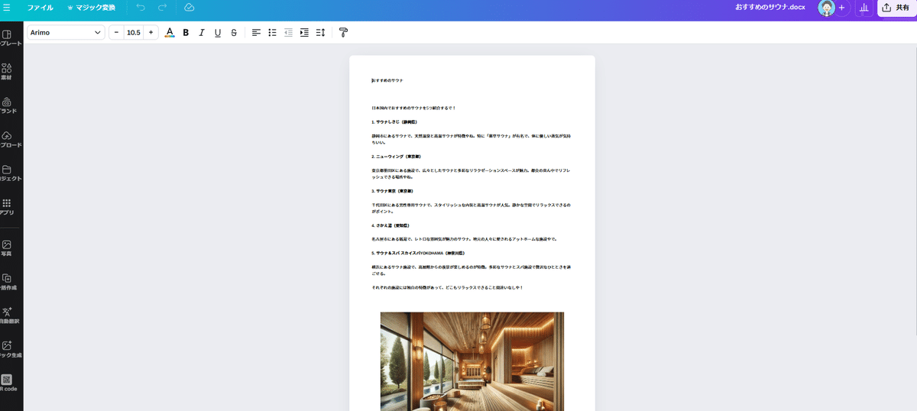917x411 pixels.
Task: Undo the last action
Action: click(x=140, y=7)
